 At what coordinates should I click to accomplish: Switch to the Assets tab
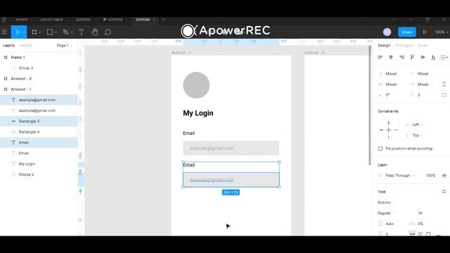click(25, 45)
